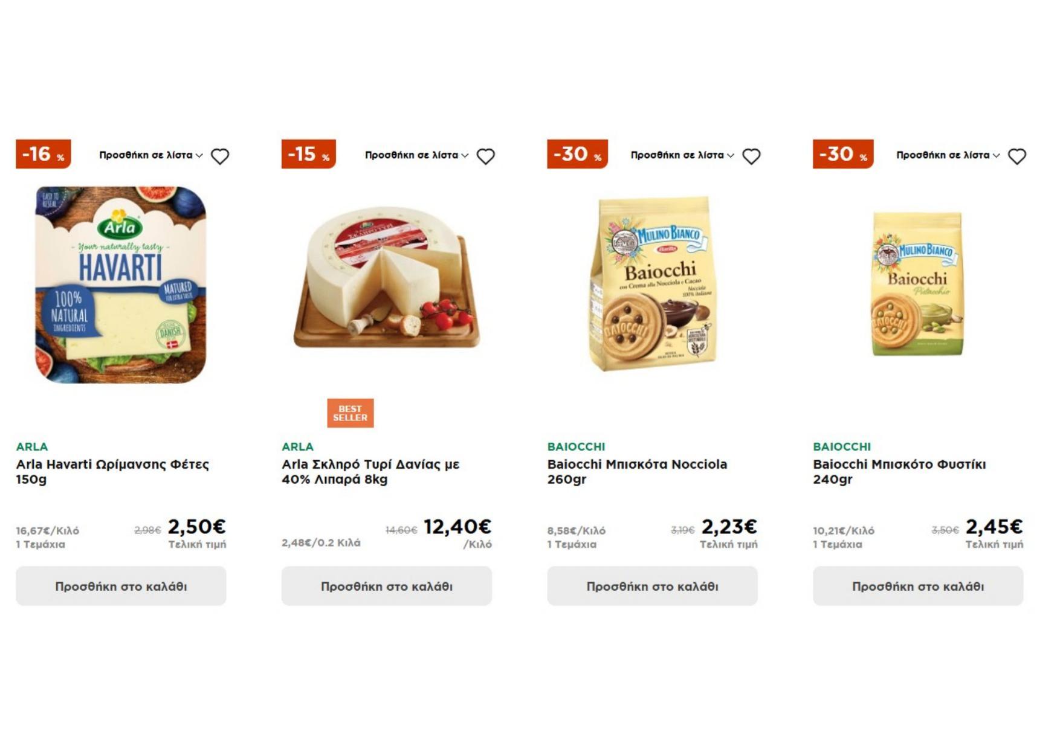
Task: Favorite the Arla Havarti heart icon
Action: coord(220,156)
